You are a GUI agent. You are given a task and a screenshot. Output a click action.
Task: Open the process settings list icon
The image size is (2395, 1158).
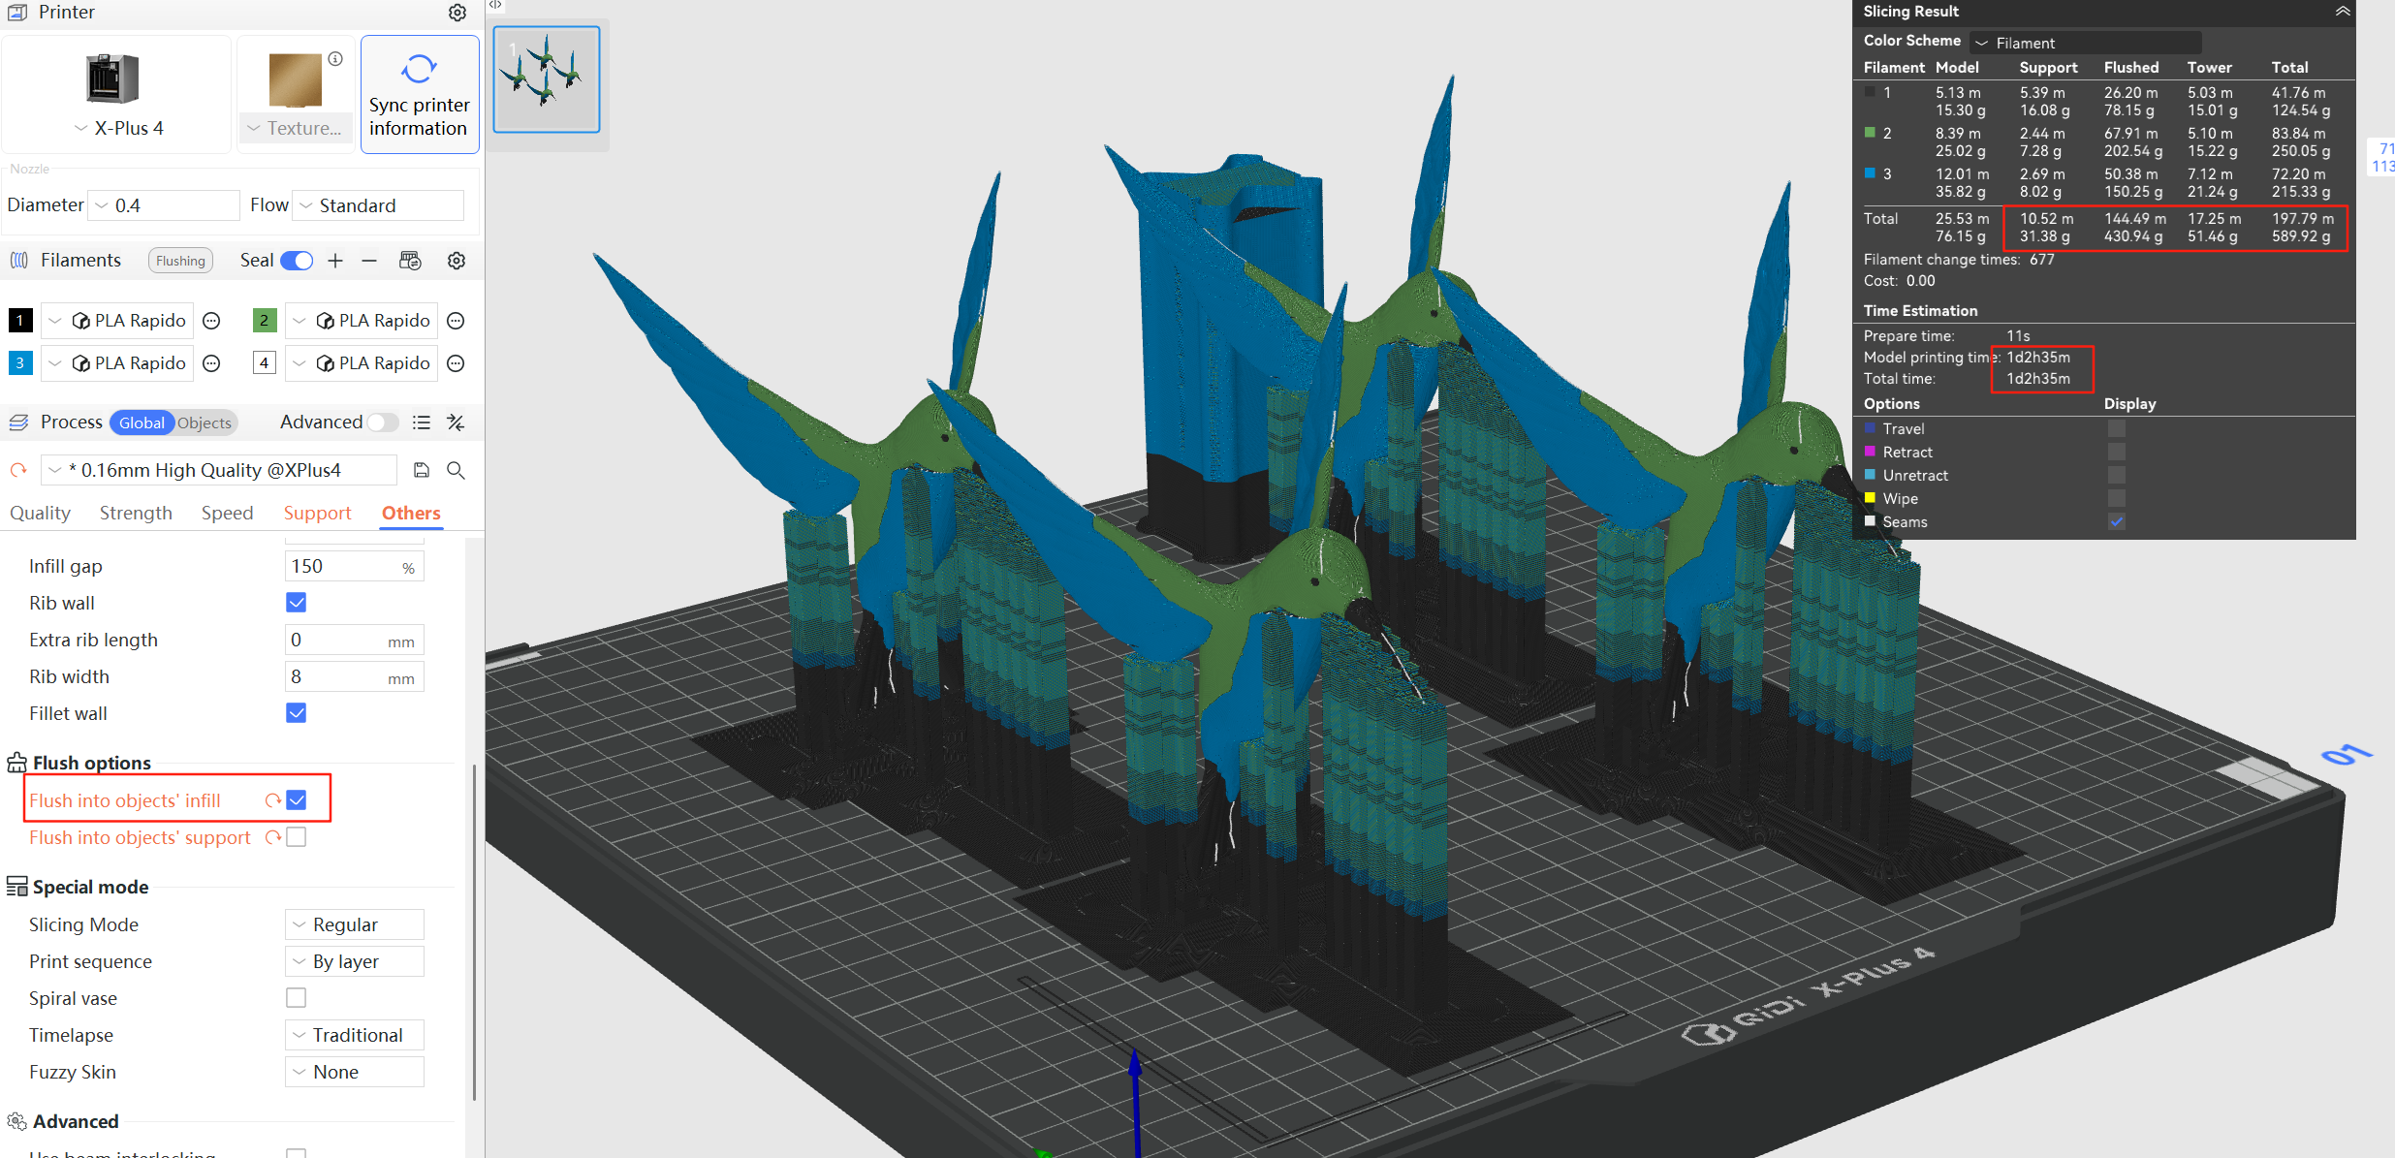422,423
